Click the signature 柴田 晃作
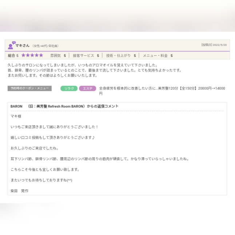The image size is (235, 235). pos(19,191)
